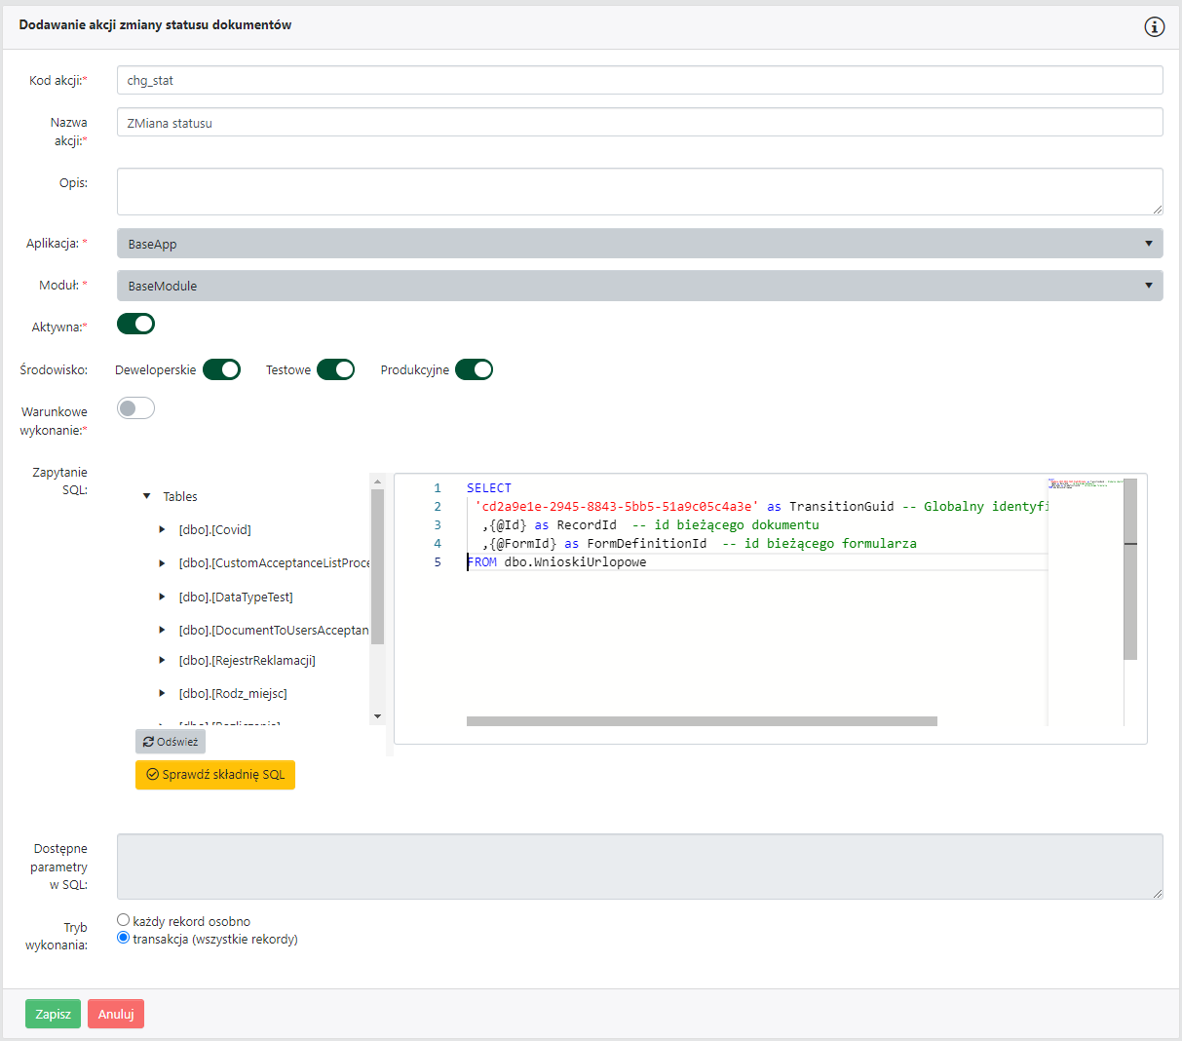1182x1041 pixels.
Task: Click the info icon in the header
Action: [1154, 26]
